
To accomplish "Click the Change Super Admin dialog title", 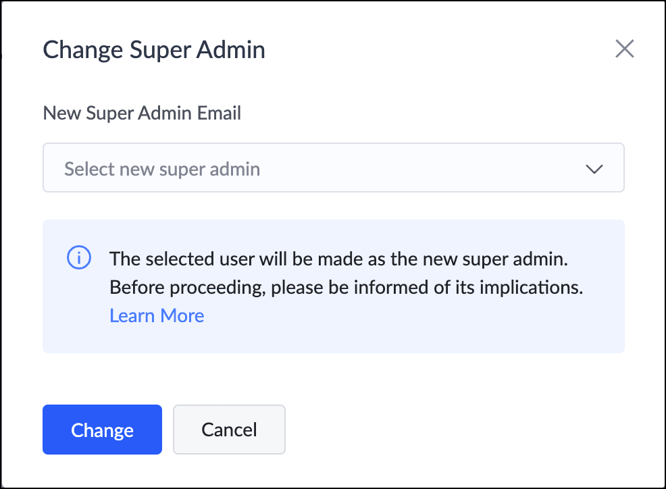I will click(x=154, y=49).
